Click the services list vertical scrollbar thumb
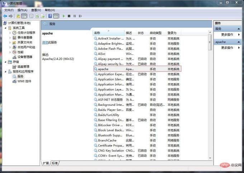This screenshot has height=173, width=244. pyautogui.click(x=210, y=42)
